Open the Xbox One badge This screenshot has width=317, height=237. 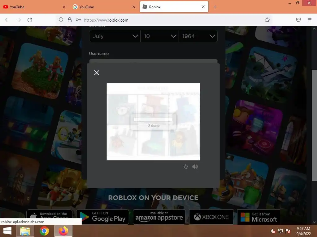pyautogui.click(x=211, y=217)
